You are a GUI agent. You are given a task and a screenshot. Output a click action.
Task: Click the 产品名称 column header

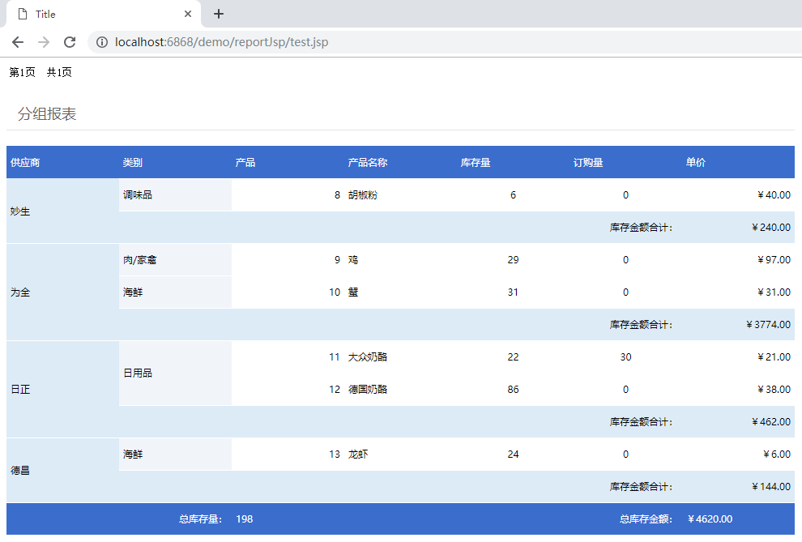point(367,163)
